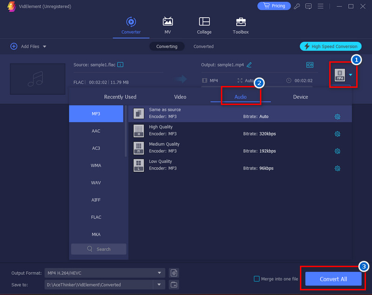Open the Collage tab
372x295 pixels.
click(x=204, y=26)
